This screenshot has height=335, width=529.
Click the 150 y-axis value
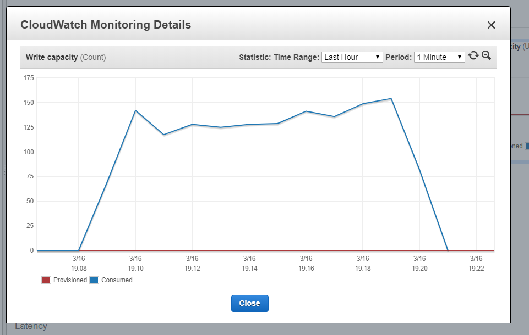pos(29,103)
